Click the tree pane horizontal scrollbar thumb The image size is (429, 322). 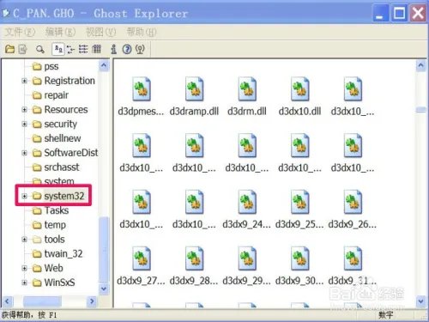[x=42, y=301]
